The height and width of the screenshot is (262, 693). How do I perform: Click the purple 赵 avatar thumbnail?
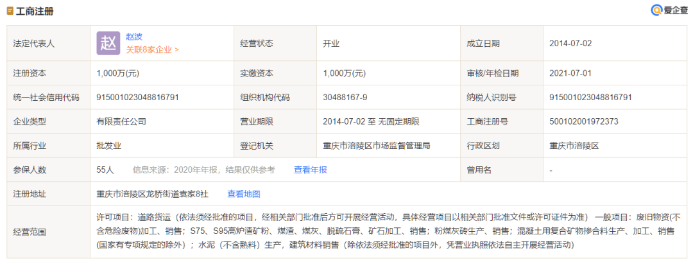pyautogui.click(x=108, y=43)
